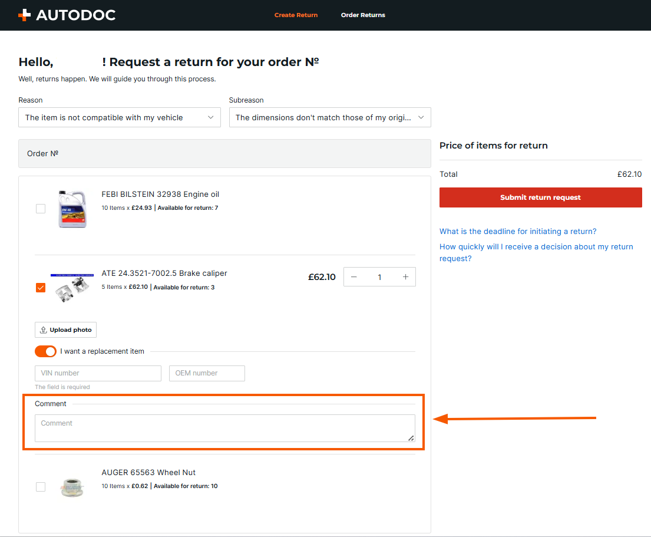651x537 pixels.
Task: Click the FEBI BILSTEIN engine oil image
Action: [71, 209]
